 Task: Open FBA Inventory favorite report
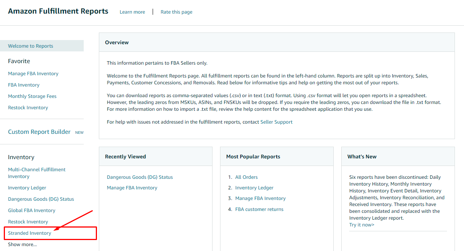point(24,85)
